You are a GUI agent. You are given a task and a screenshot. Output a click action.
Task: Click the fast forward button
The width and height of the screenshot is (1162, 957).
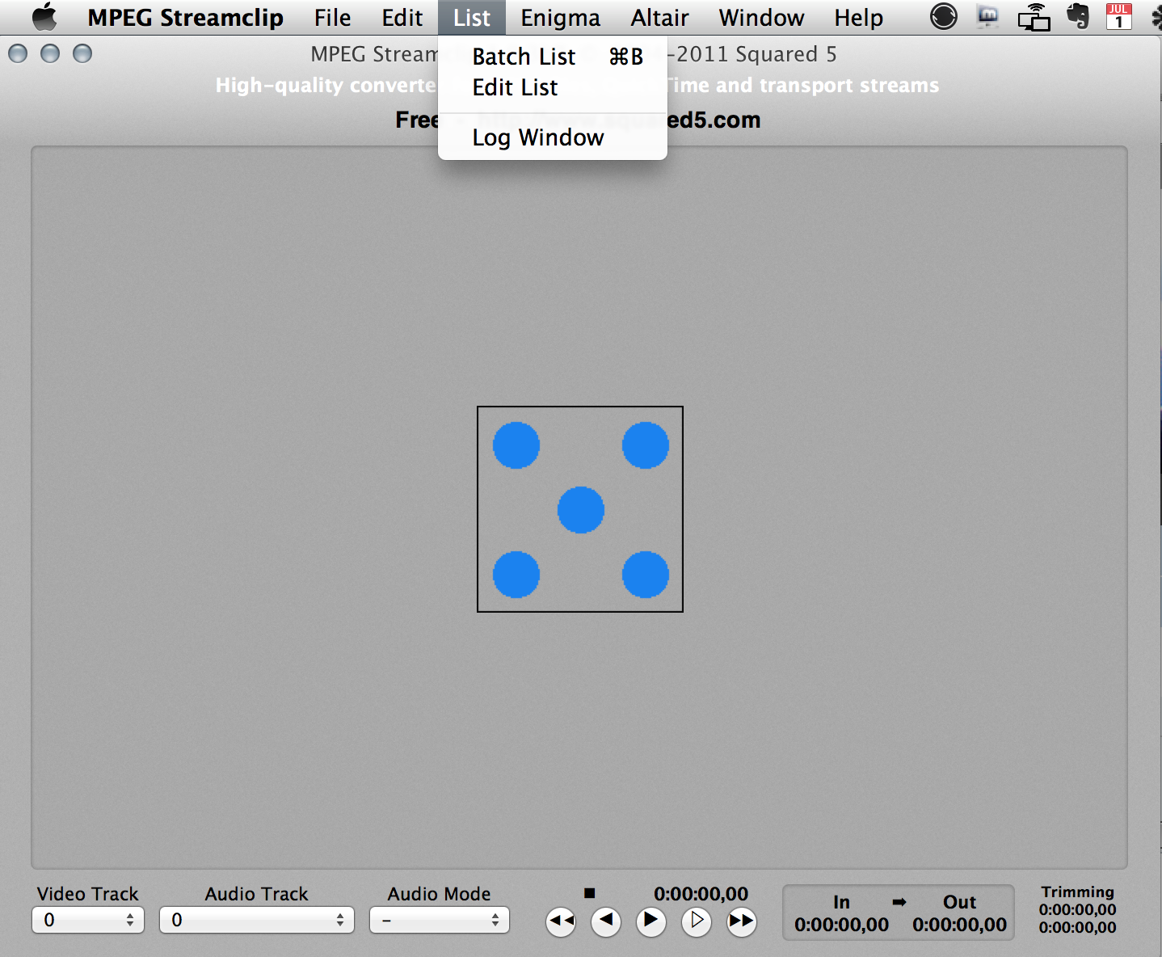point(741,921)
